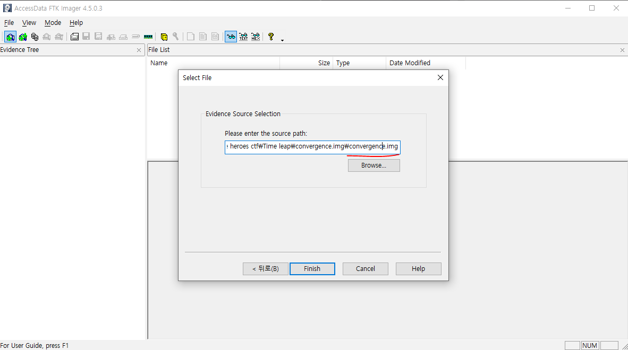
Task: Click the Obtain Protected Files yellow safe icon
Action: (164, 37)
